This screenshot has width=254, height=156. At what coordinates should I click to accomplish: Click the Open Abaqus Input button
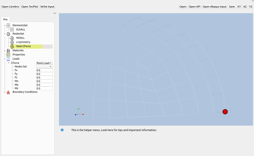pyautogui.click(x=214, y=7)
